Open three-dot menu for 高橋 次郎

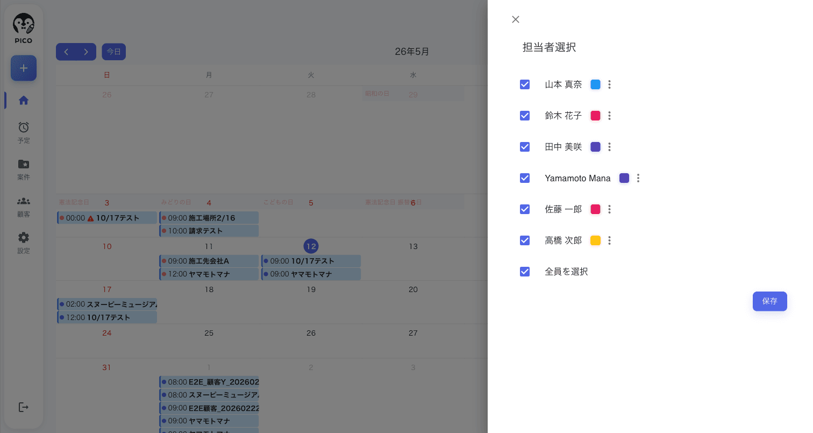[609, 240]
